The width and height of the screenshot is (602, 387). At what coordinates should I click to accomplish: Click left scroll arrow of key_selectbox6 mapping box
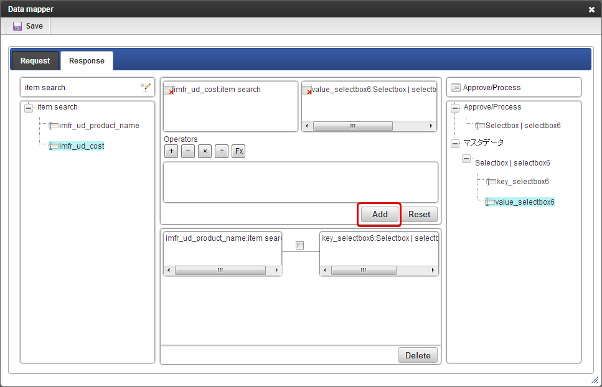point(325,271)
